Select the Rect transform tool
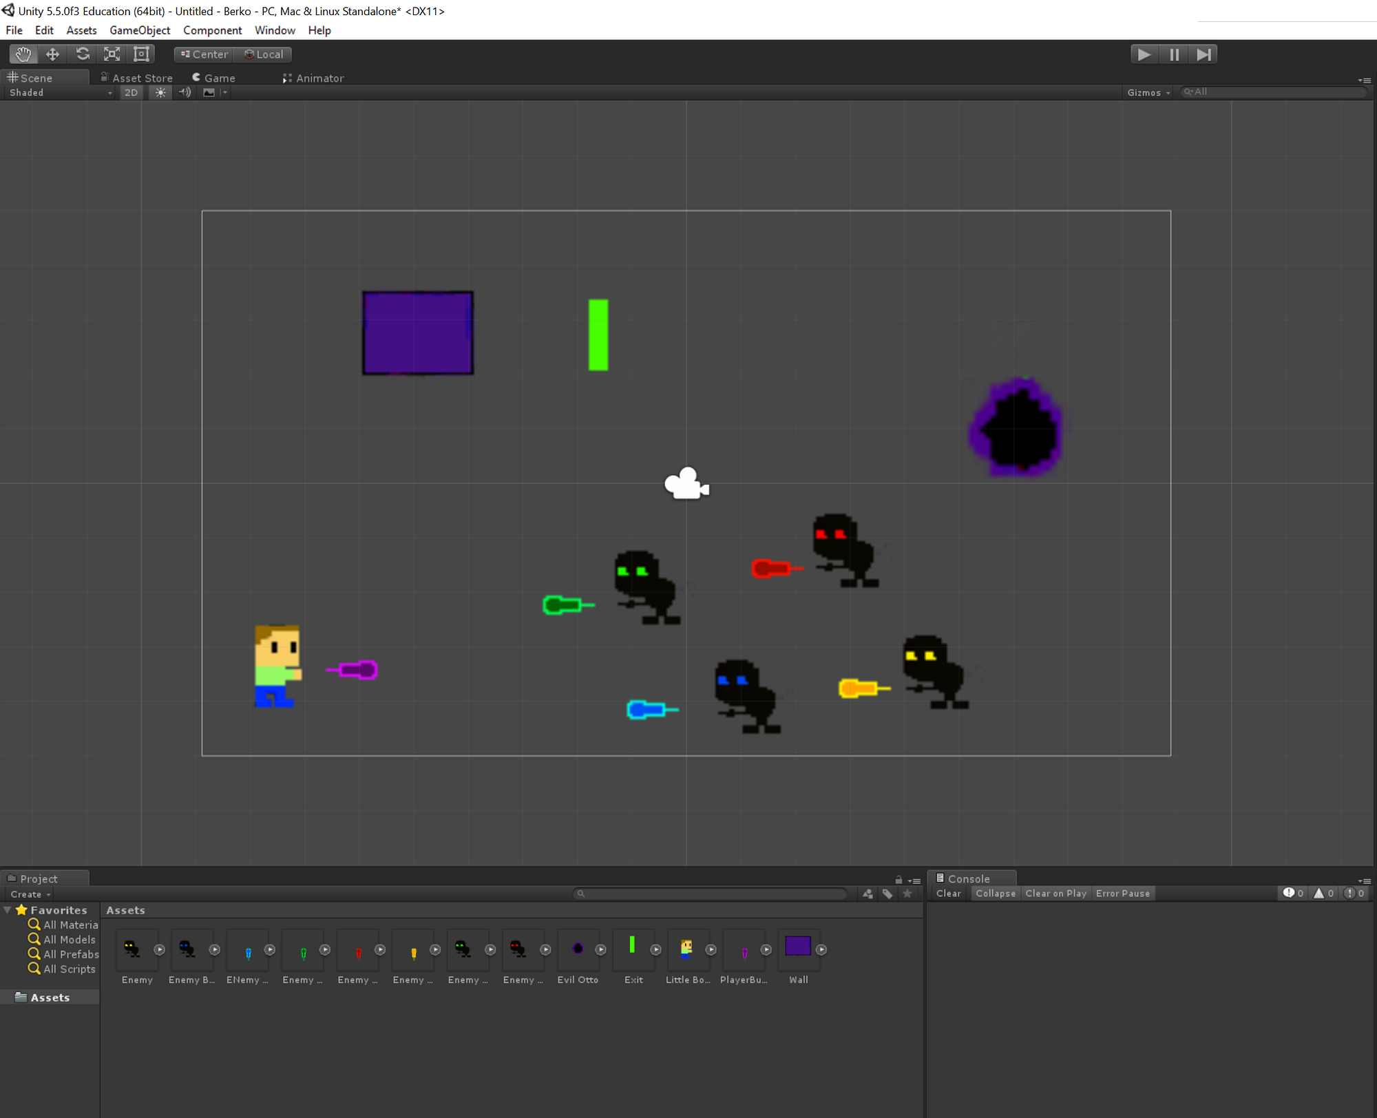 [x=141, y=54]
